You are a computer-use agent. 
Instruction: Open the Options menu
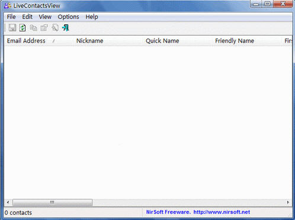(68, 17)
